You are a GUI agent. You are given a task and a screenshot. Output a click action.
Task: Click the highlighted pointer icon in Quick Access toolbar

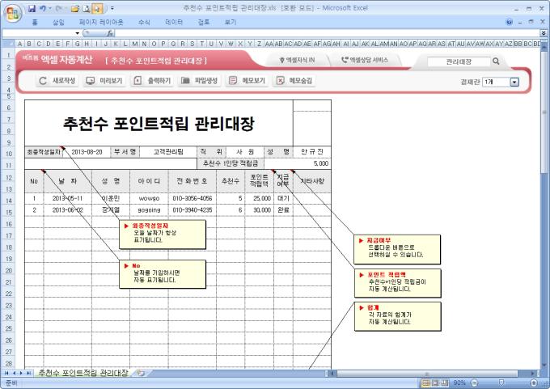click(x=97, y=8)
